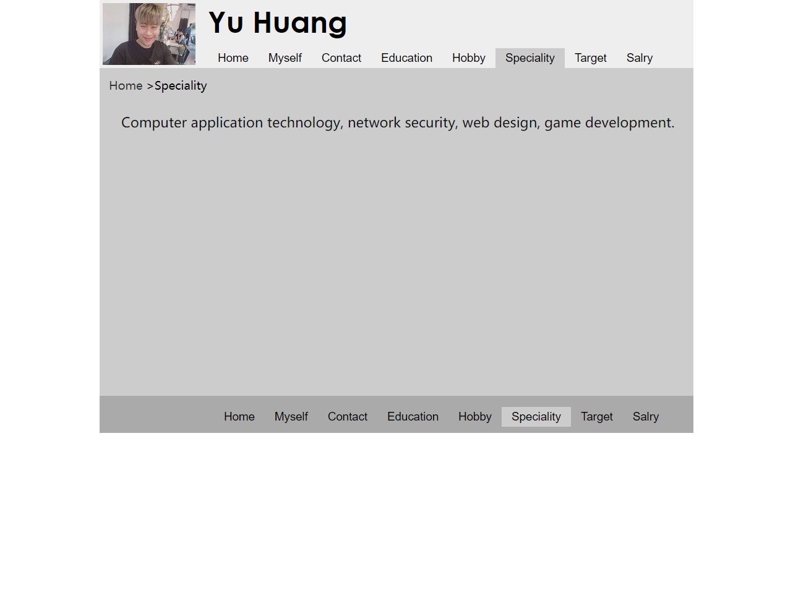Go to Salry in the footer navigation
793x590 pixels.
(x=646, y=417)
